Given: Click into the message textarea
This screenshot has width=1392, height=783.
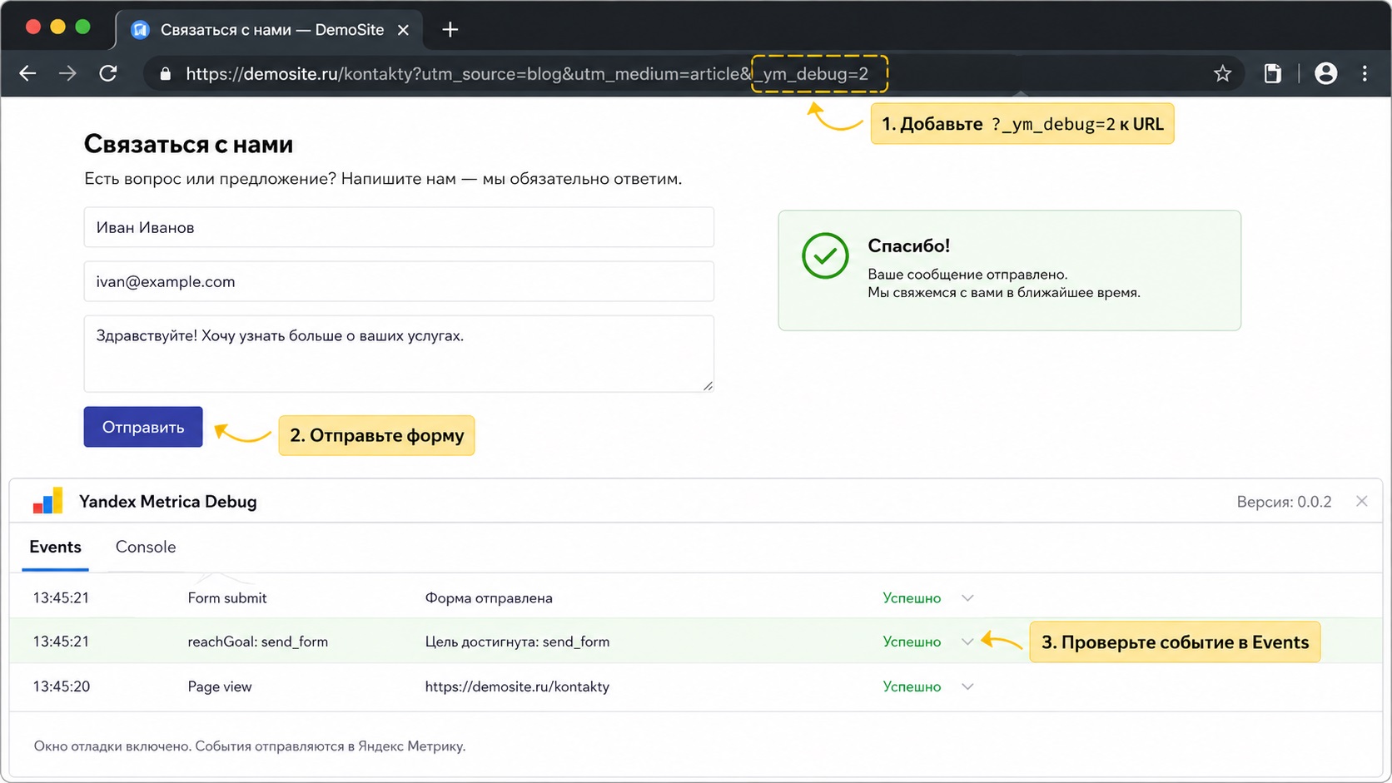Looking at the screenshot, I should (x=399, y=354).
